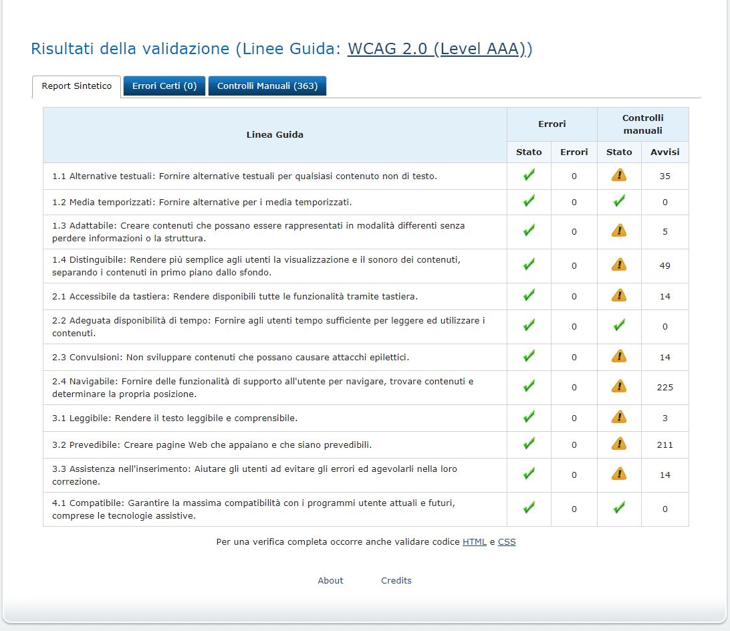The image size is (730, 631).
Task: Select the Report Sintetico tab
Action: coord(77,86)
